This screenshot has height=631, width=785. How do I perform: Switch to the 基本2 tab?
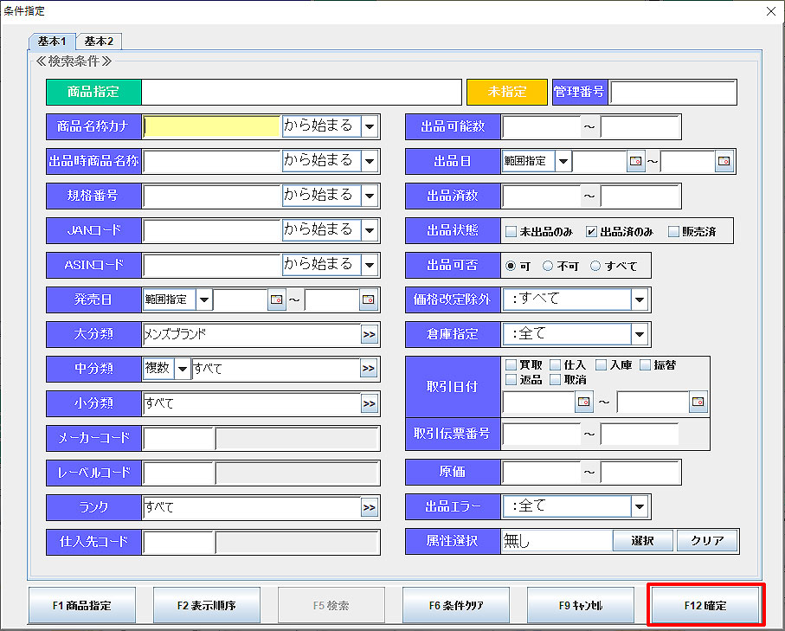pyautogui.click(x=99, y=41)
